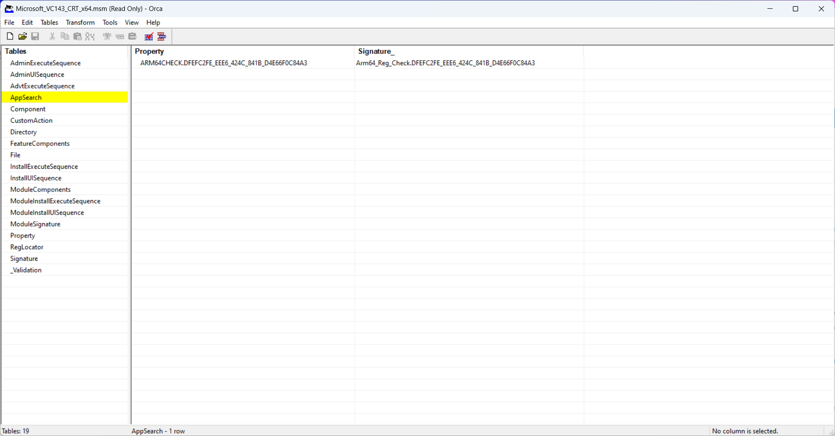Click the Copy icon in toolbar

65,36
